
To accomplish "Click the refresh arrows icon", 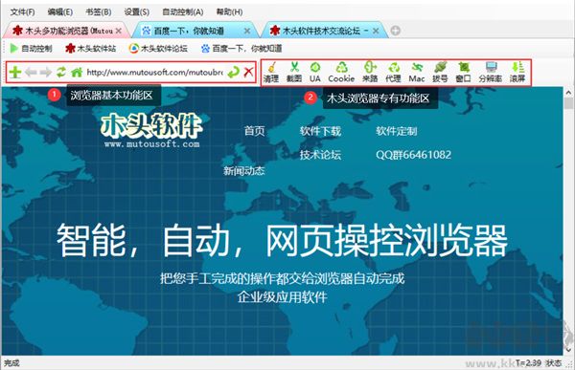I will point(61,72).
